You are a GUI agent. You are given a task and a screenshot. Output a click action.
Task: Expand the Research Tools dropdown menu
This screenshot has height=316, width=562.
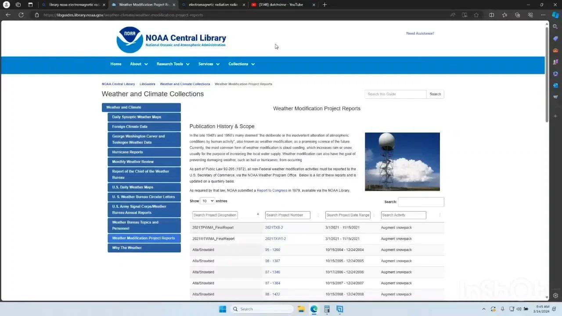[173, 64]
